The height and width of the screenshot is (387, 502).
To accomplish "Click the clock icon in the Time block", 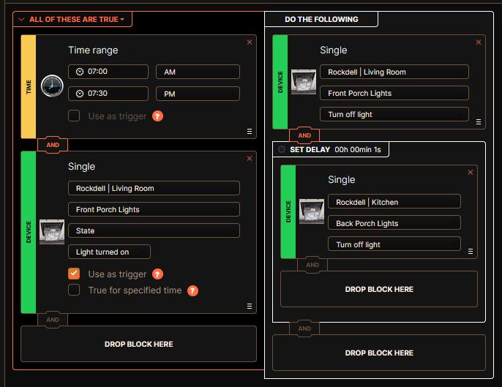I will click(52, 86).
